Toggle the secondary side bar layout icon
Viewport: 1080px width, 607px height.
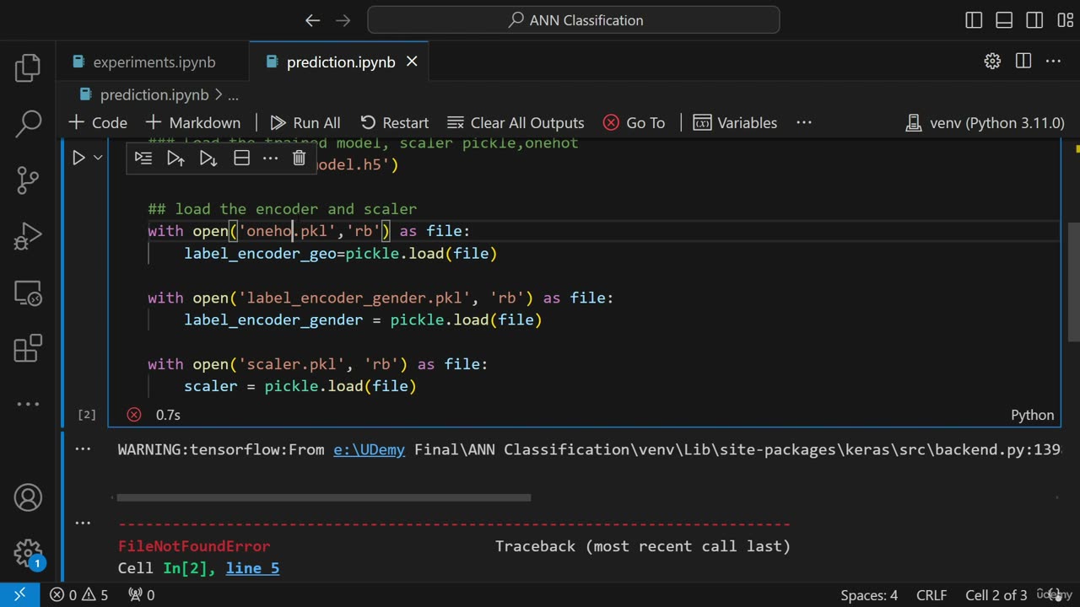pyautogui.click(x=1034, y=20)
